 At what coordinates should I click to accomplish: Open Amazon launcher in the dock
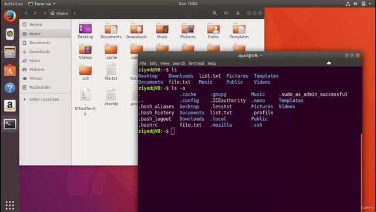[10, 106]
